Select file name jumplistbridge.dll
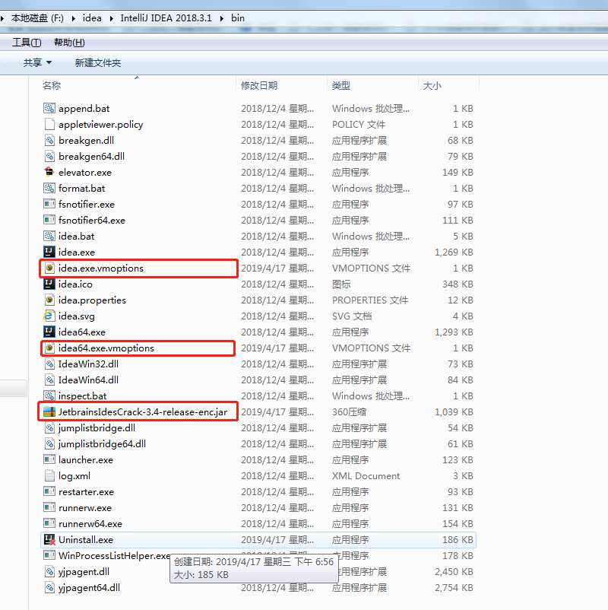 97,428
